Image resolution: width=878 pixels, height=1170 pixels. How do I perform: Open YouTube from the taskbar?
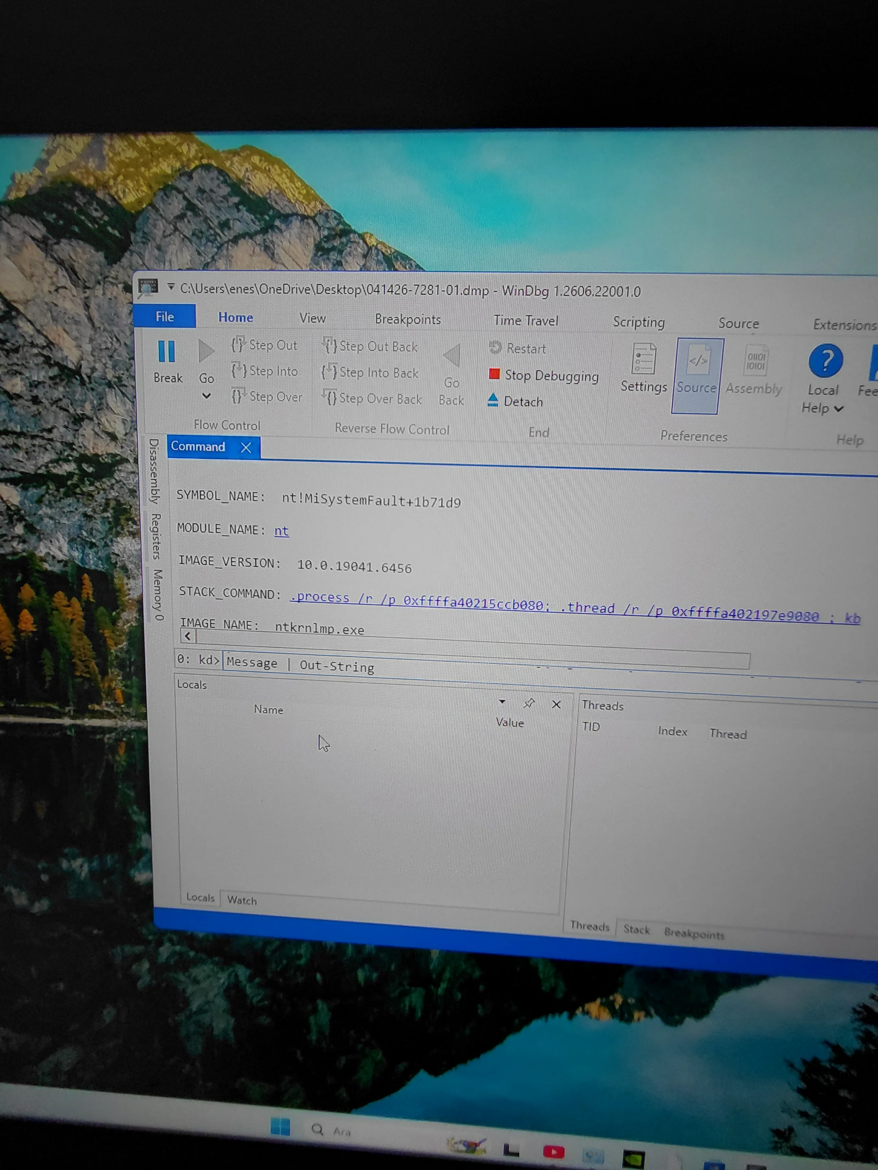pos(553,1151)
